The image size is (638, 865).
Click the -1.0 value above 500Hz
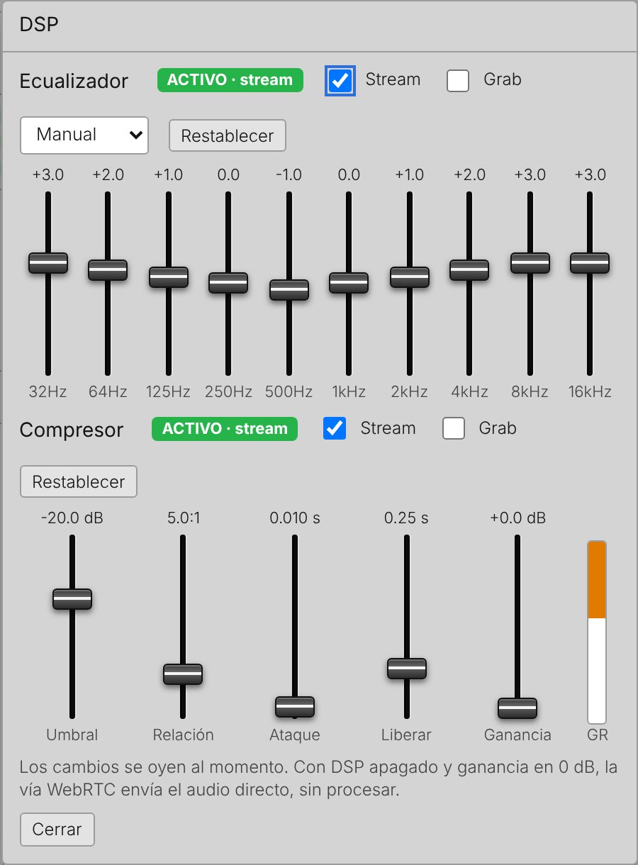pos(289,175)
